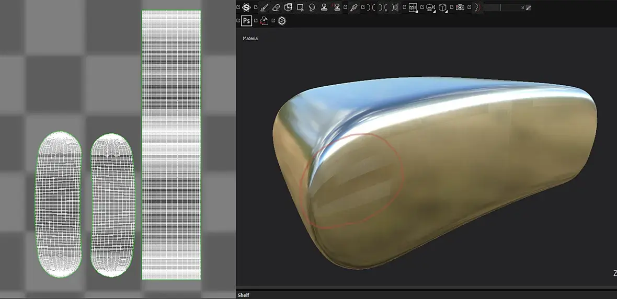Select the Material picker eyedropper tool
617x299 pixels.
(x=354, y=7)
